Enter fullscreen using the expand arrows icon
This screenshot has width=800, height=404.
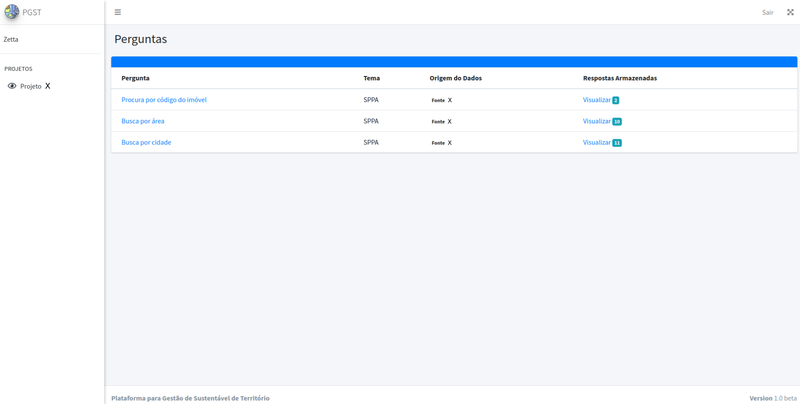[x=790, y=12]
